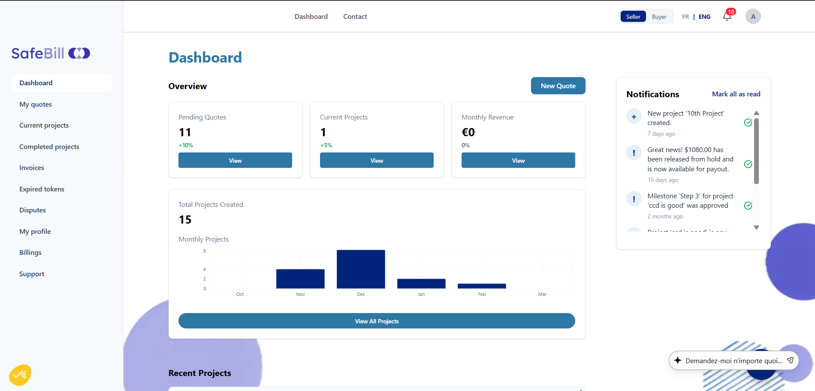Click the Pending Quotes value 11

click(x=185, y=132)
